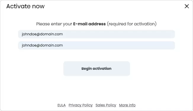Screen dimensions: 193x111
Task: Click the bold E-mail address label
Action: click(x=89, y=24)
